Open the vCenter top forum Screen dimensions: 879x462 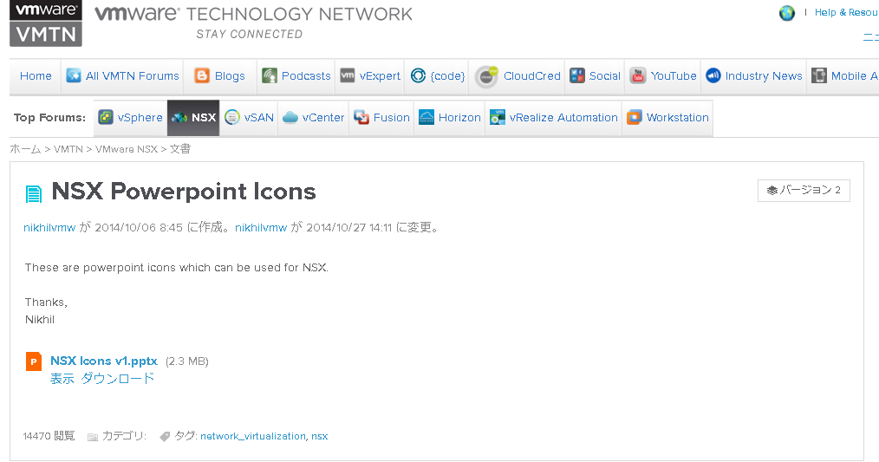click(323, 117)
